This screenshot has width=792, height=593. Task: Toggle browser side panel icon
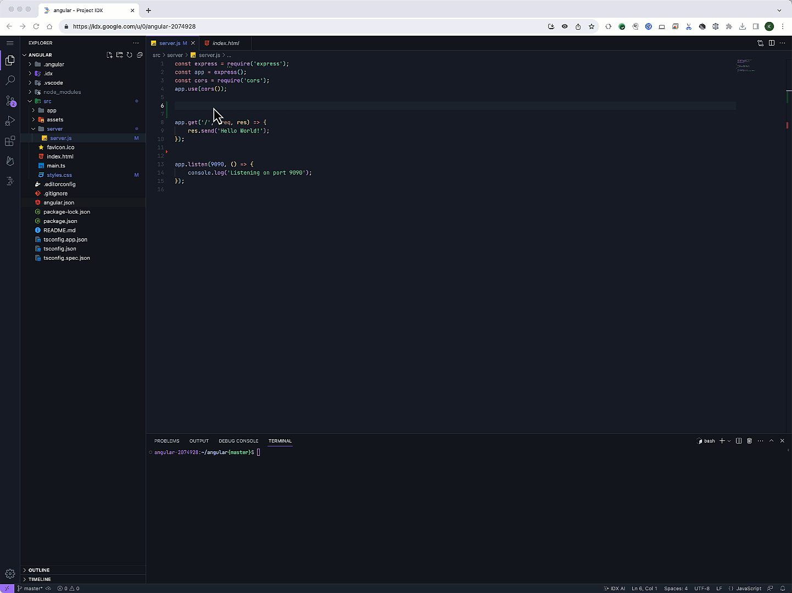[756, 26]
